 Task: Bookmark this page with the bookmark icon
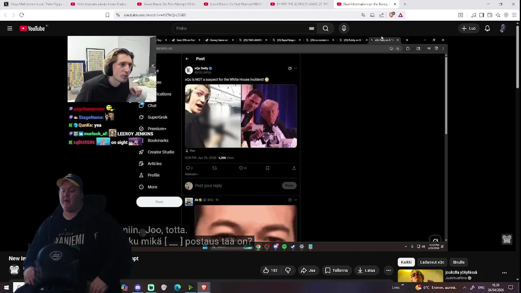[x=107, y=15]
